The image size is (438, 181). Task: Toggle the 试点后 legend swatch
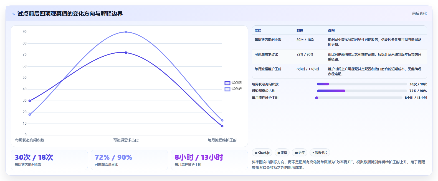(x=227, y=89)
